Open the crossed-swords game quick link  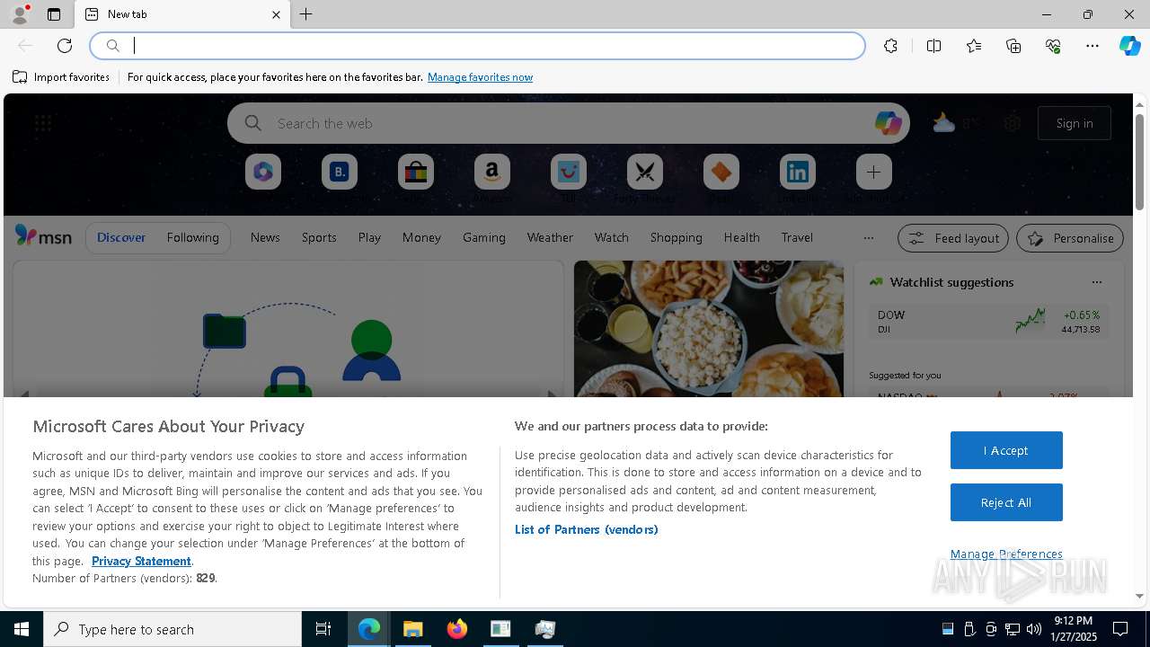pyautogui.click(x=645, y=172)
